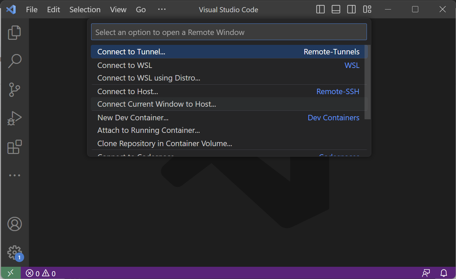Image resolution: width=456 pixels, height=279 pixels.
Task: Open the Go menu
Action: pos(141,10)
